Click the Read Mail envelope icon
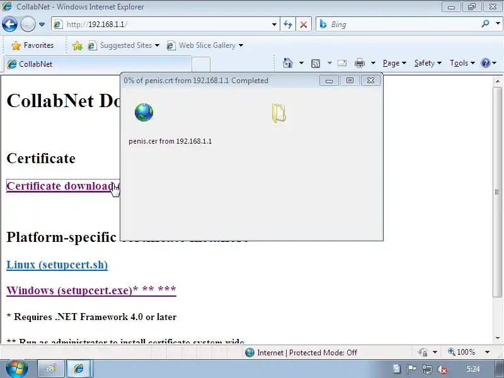This screenshot has height=378, width=504. pyautogui.click(x=342, y=63)
